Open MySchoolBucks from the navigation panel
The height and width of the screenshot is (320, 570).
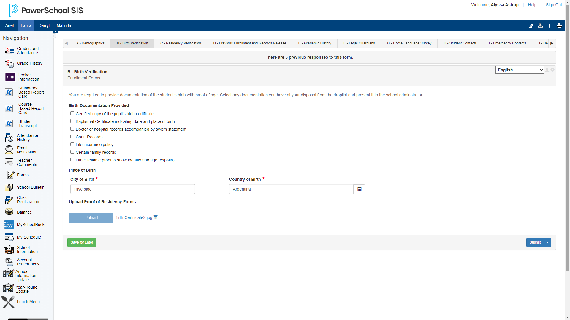(x=31, y=225)
